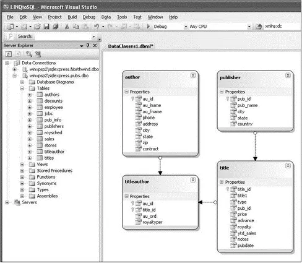Click in the Search input field

coord(63,37)
